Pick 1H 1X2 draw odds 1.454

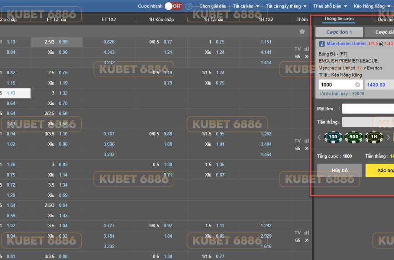pyautogui.click(x=266, y=154)
